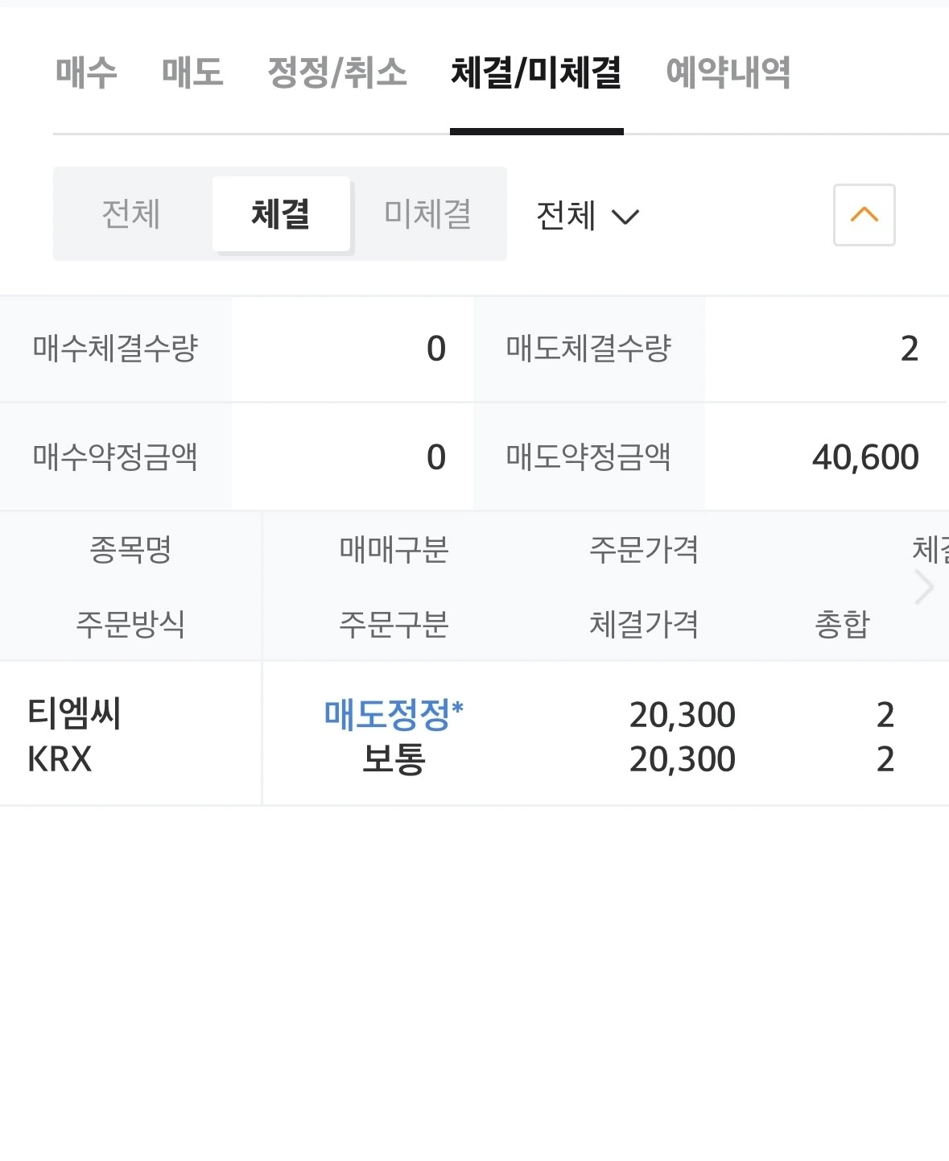
Task: Open the 체결/미체결 tab
Action: (536, 72)
